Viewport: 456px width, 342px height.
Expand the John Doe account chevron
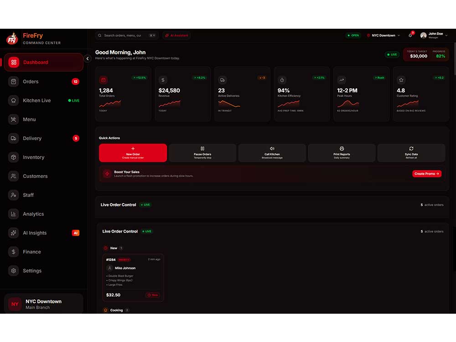tap(447, 36)
